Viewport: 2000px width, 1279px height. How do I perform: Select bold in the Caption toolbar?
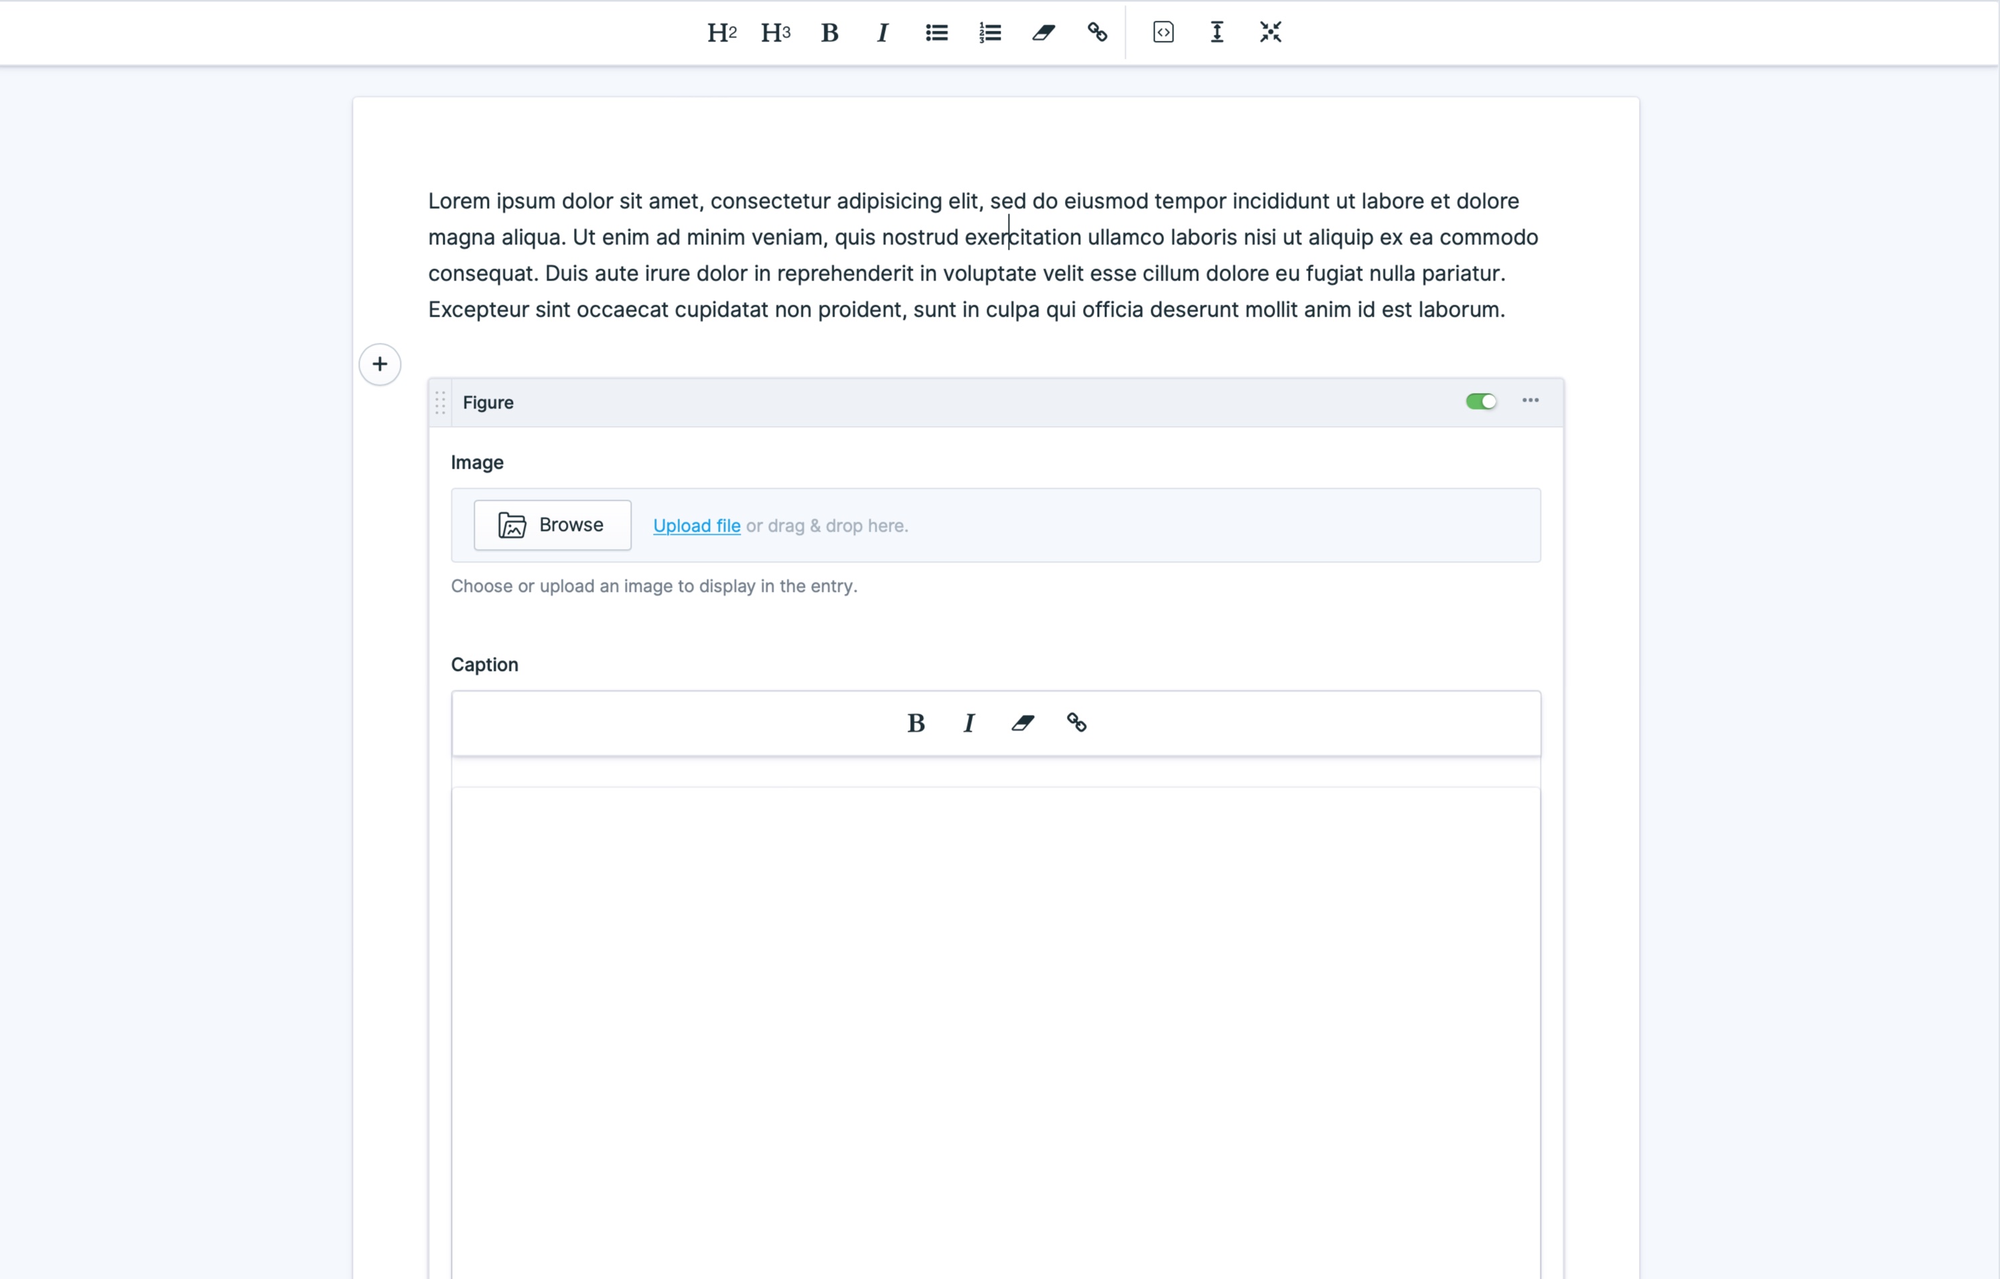(916, 723)
